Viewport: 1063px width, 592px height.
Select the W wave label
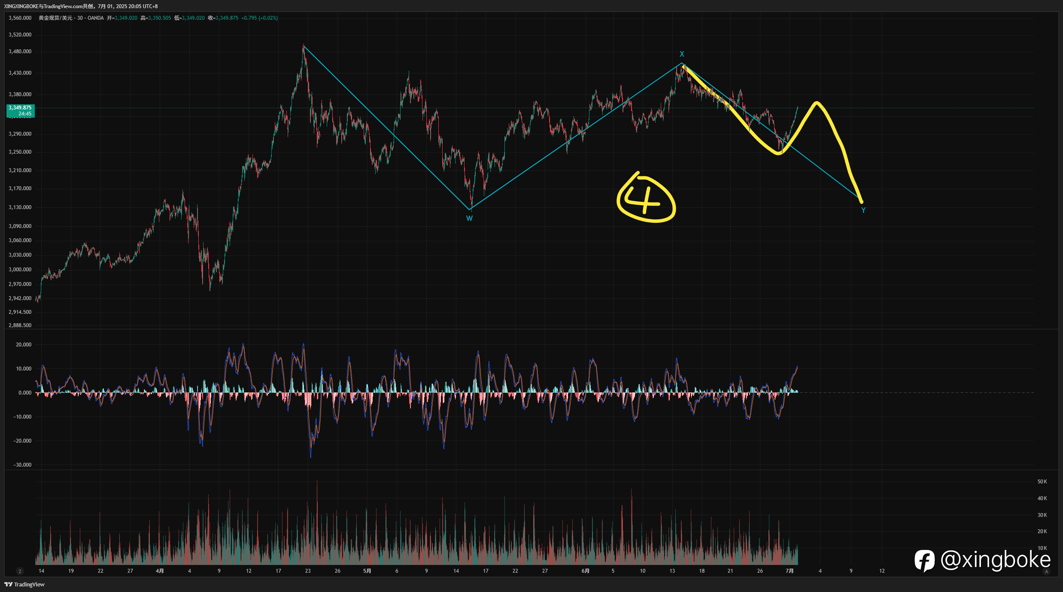(x=469, y=218)
